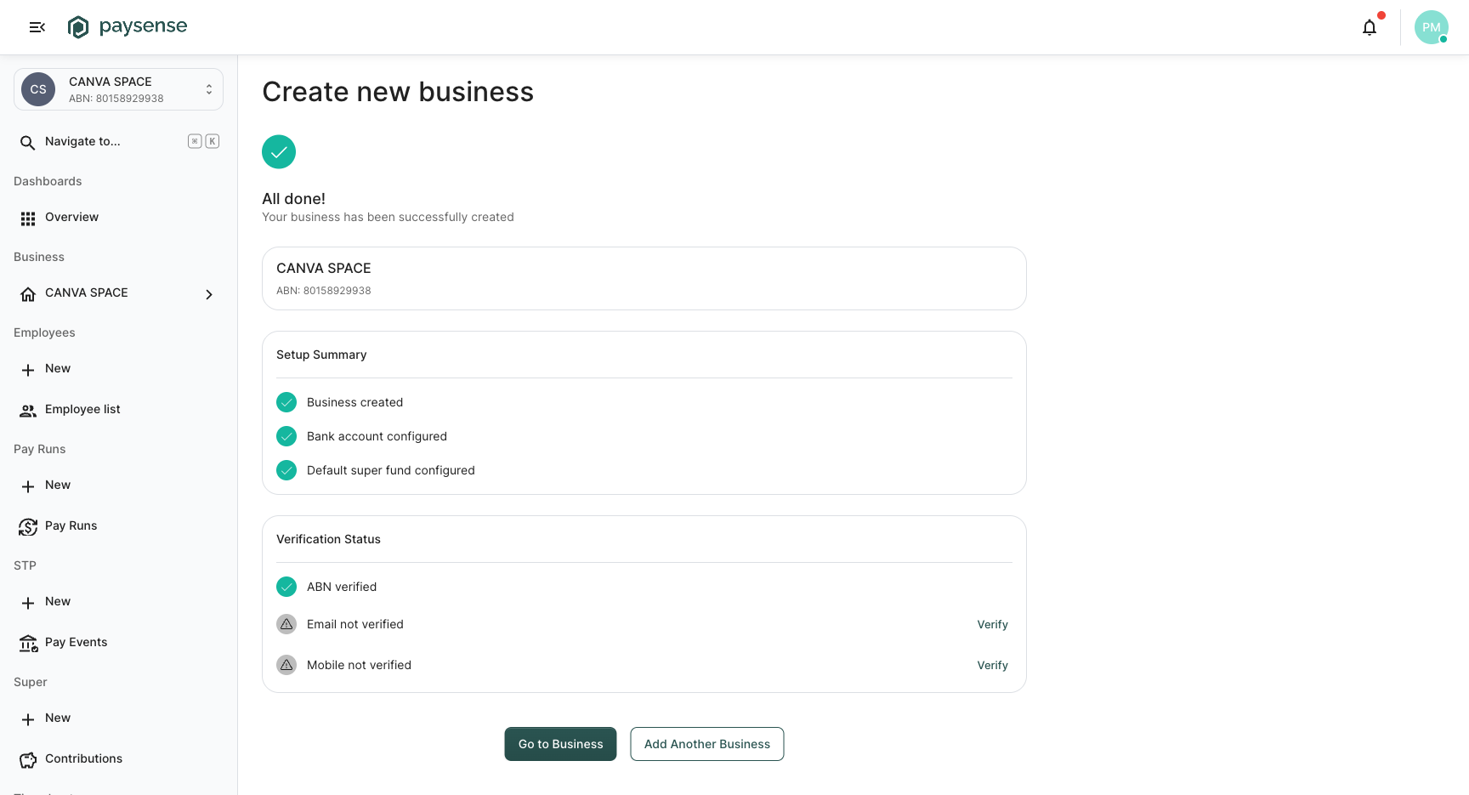1469x795 pixels.
Task: Click plus icon for new pay run
Action: point(28,486)
